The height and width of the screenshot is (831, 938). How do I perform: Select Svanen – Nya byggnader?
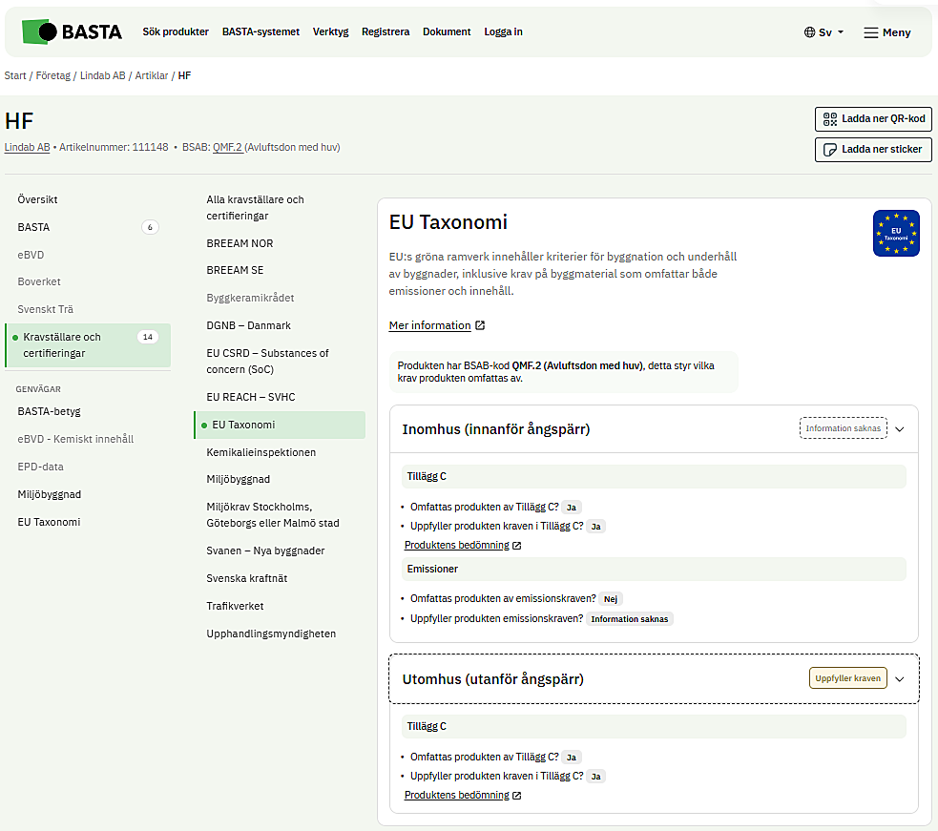[265, 551]
